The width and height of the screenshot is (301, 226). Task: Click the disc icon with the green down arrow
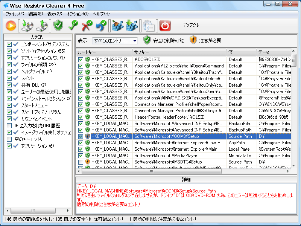coord(27,26)
